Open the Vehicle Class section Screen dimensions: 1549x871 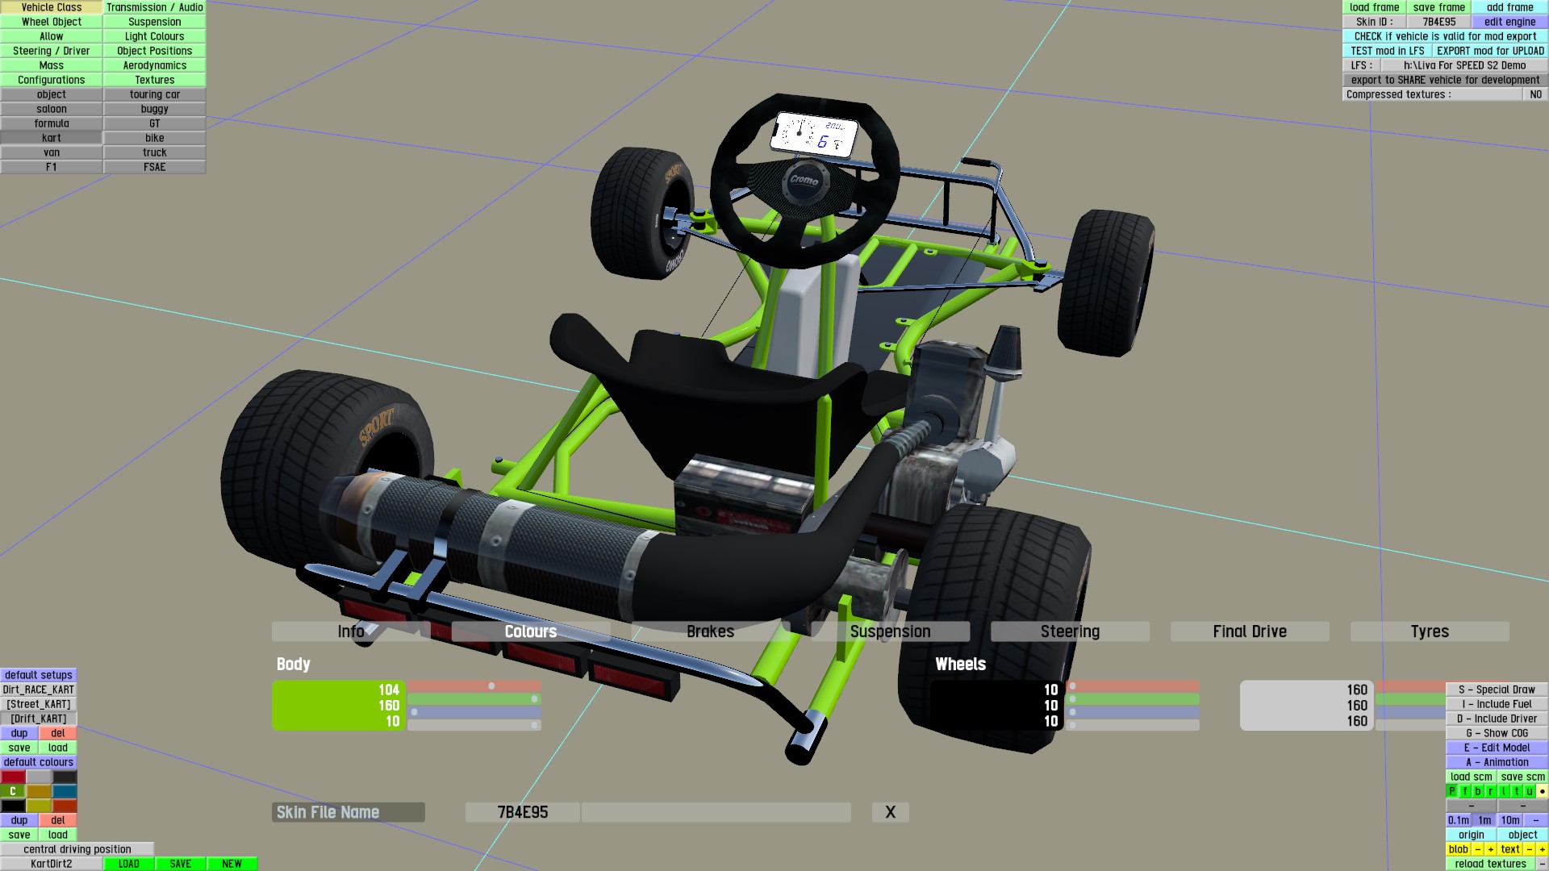click(52, 7)
